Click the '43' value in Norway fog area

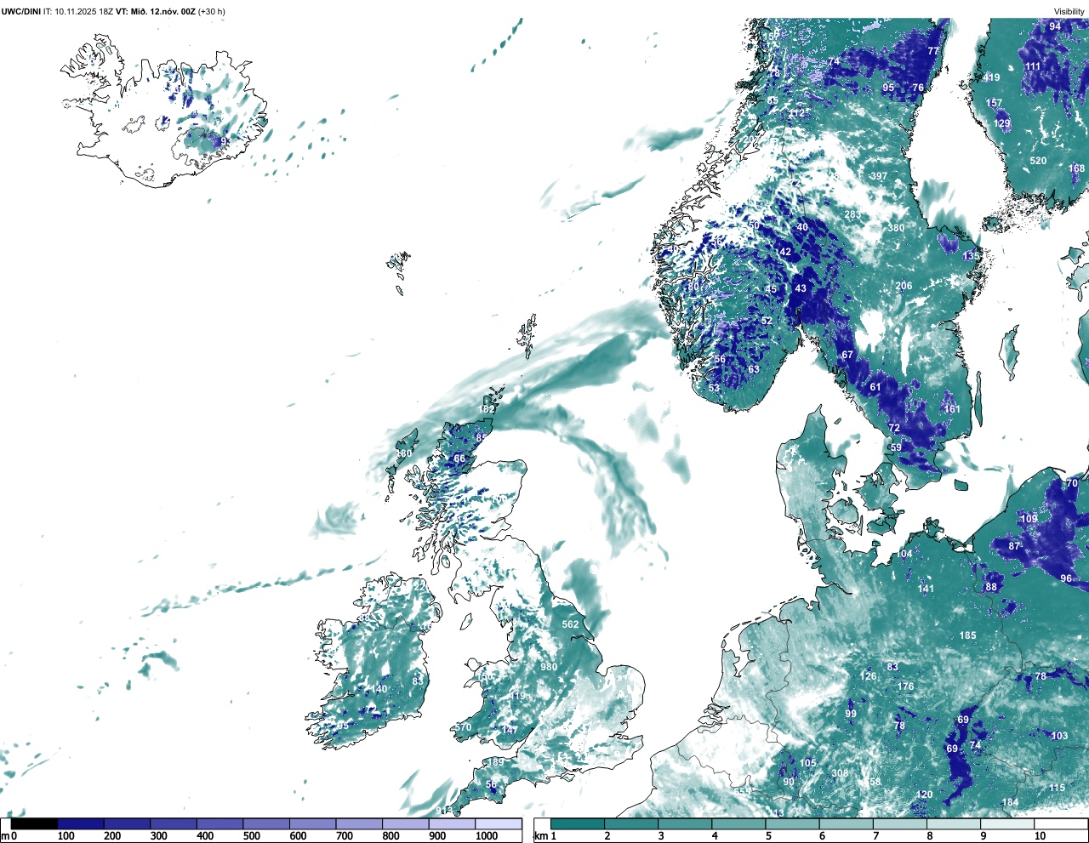pyautogui.click(x=801, y=288)
